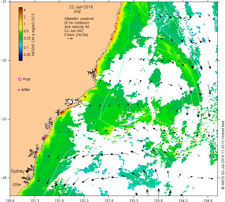Click the longitude axis label '151.8'
Image resolution: width=225 pixels, height=202 pixels.
click(x=59, y=200)
